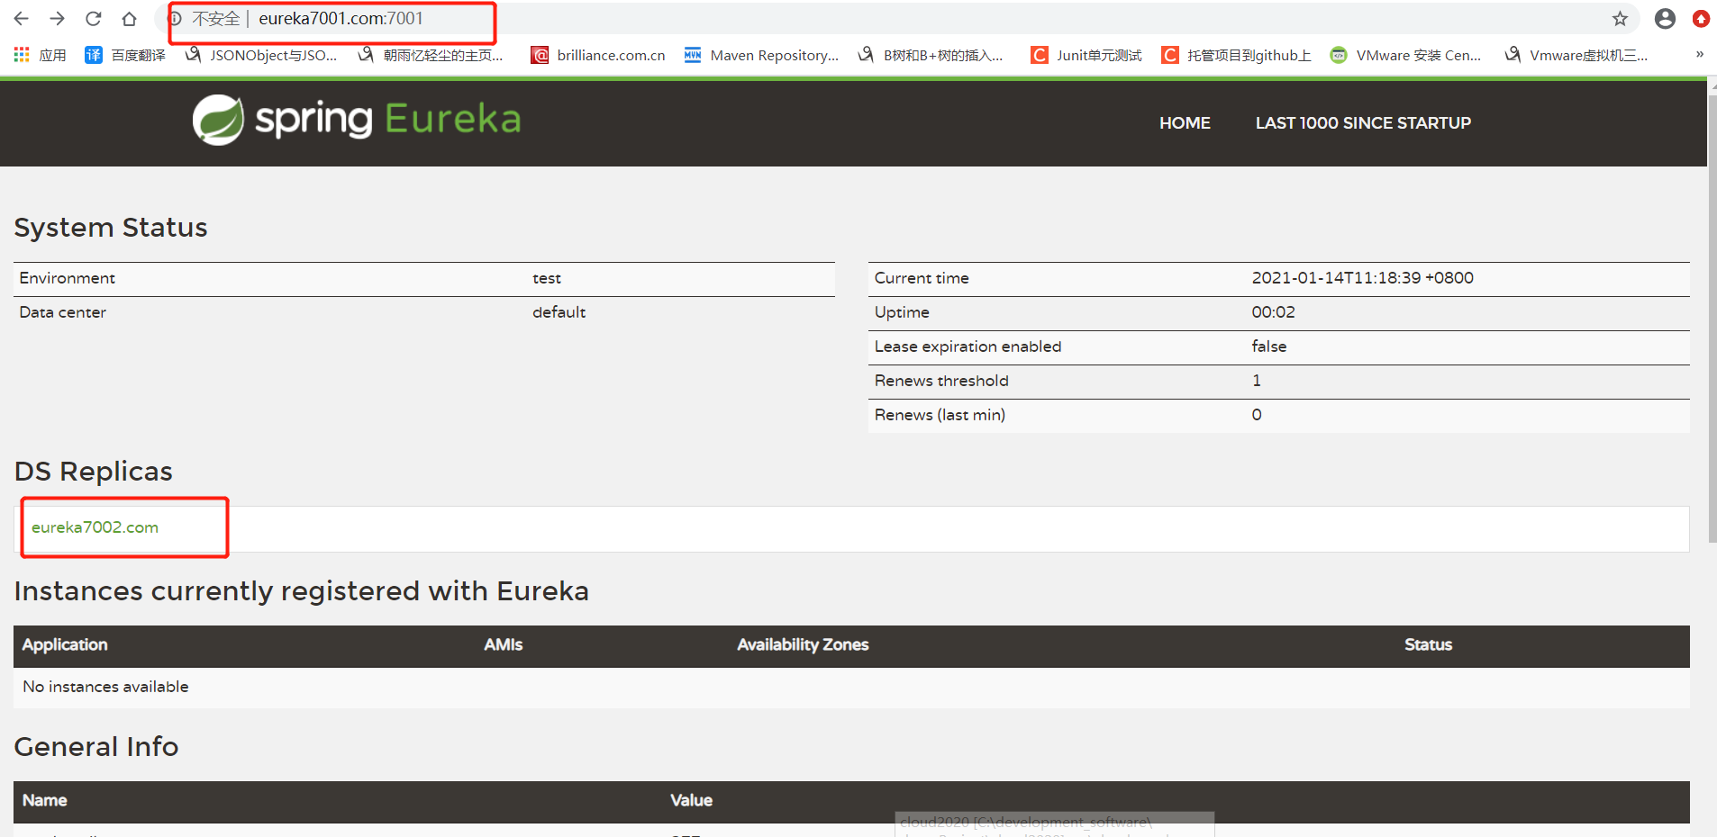Open the Junit单元测试 bookmark
The width and height of the screenshot is (1717, 837).
tap(1086, 55)
